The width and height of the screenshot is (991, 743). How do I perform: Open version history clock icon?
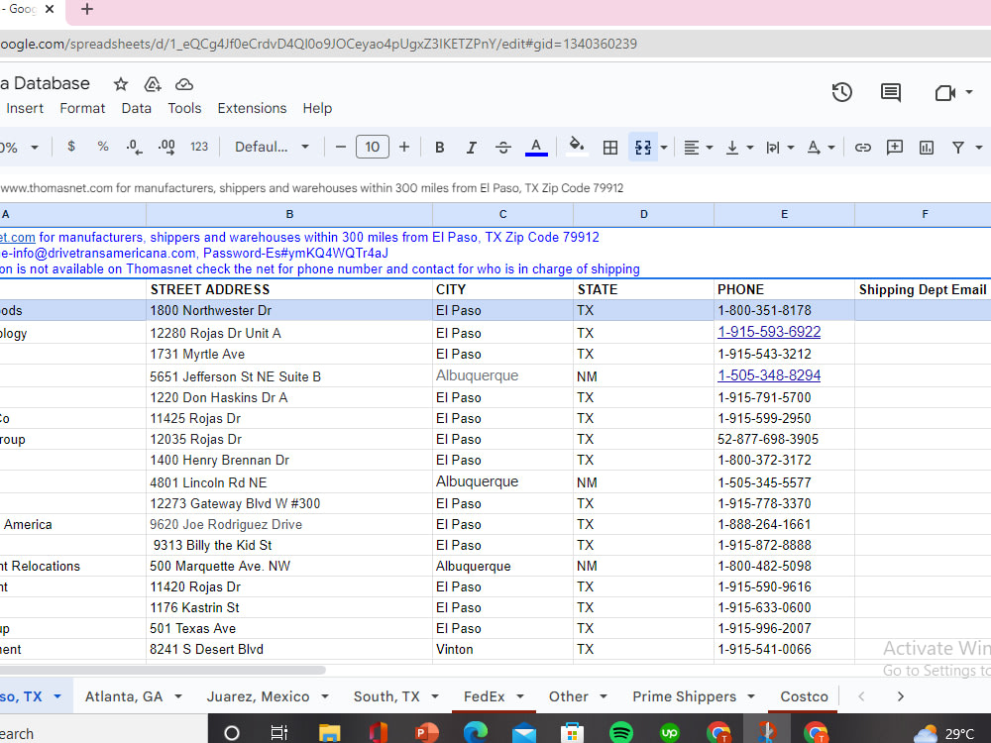841,93
